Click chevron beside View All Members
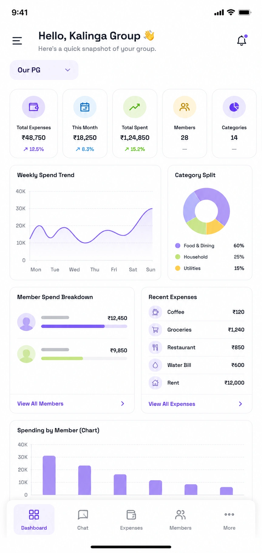The image size is (262, 553). (x=123, y=403)
